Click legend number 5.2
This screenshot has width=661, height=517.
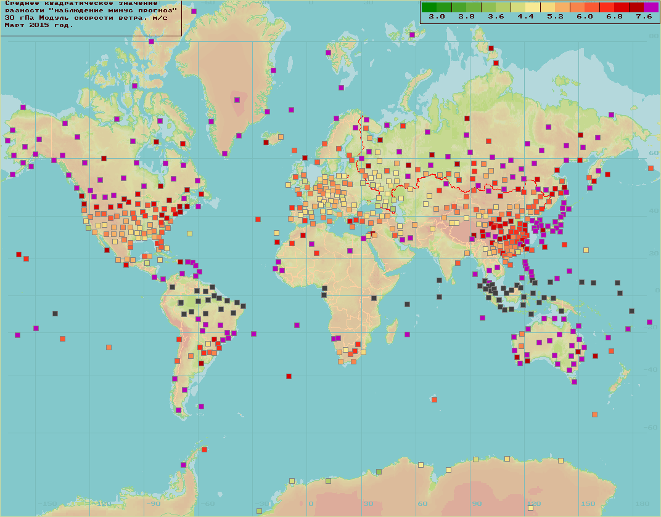click(x=555, y=17)
